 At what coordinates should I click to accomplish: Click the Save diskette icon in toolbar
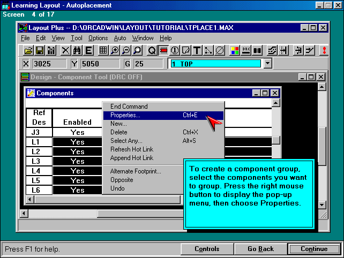40,50
